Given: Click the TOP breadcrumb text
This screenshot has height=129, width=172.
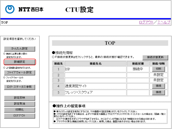Looking at the screenshot, I should click(x=4, y=23).
